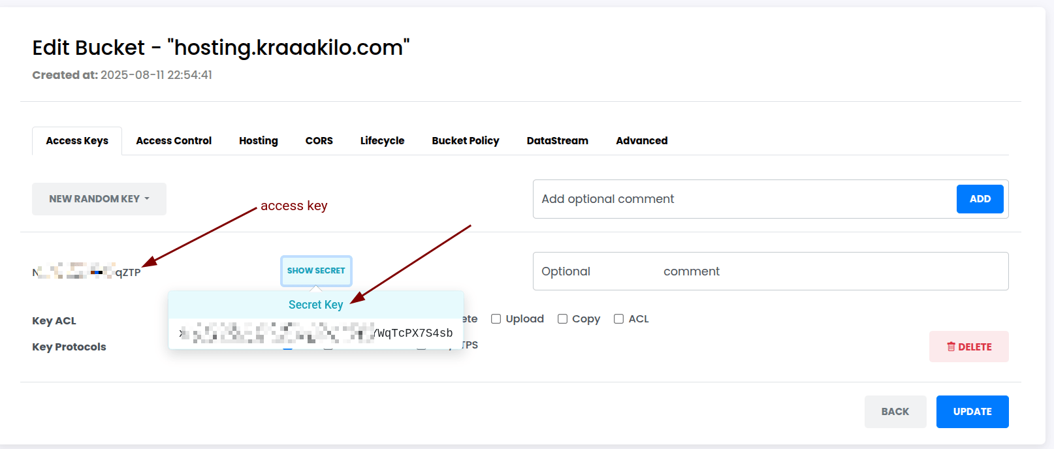Switch to the DataStream tab

pos(557,141)
